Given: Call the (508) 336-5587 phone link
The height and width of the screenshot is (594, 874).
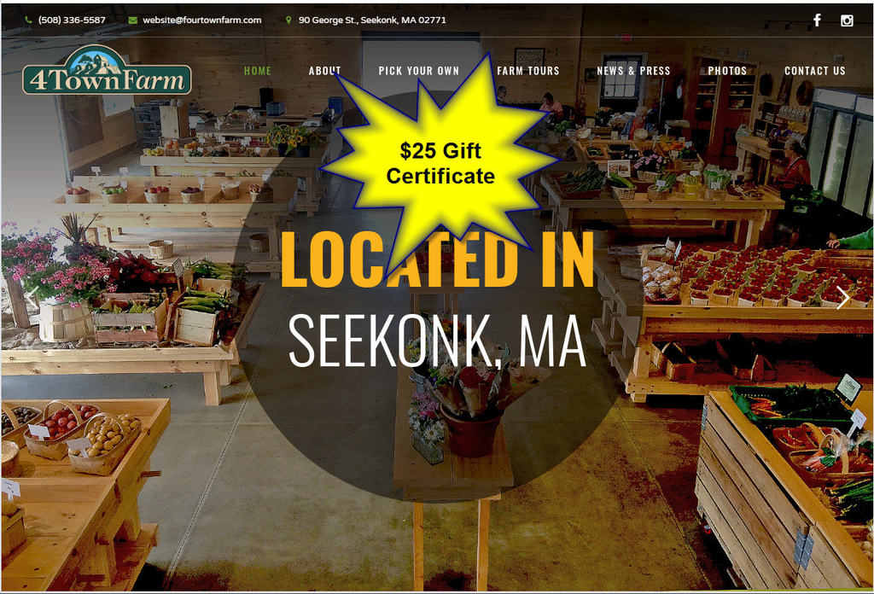Looking at the screenshot, I should 72,20.
